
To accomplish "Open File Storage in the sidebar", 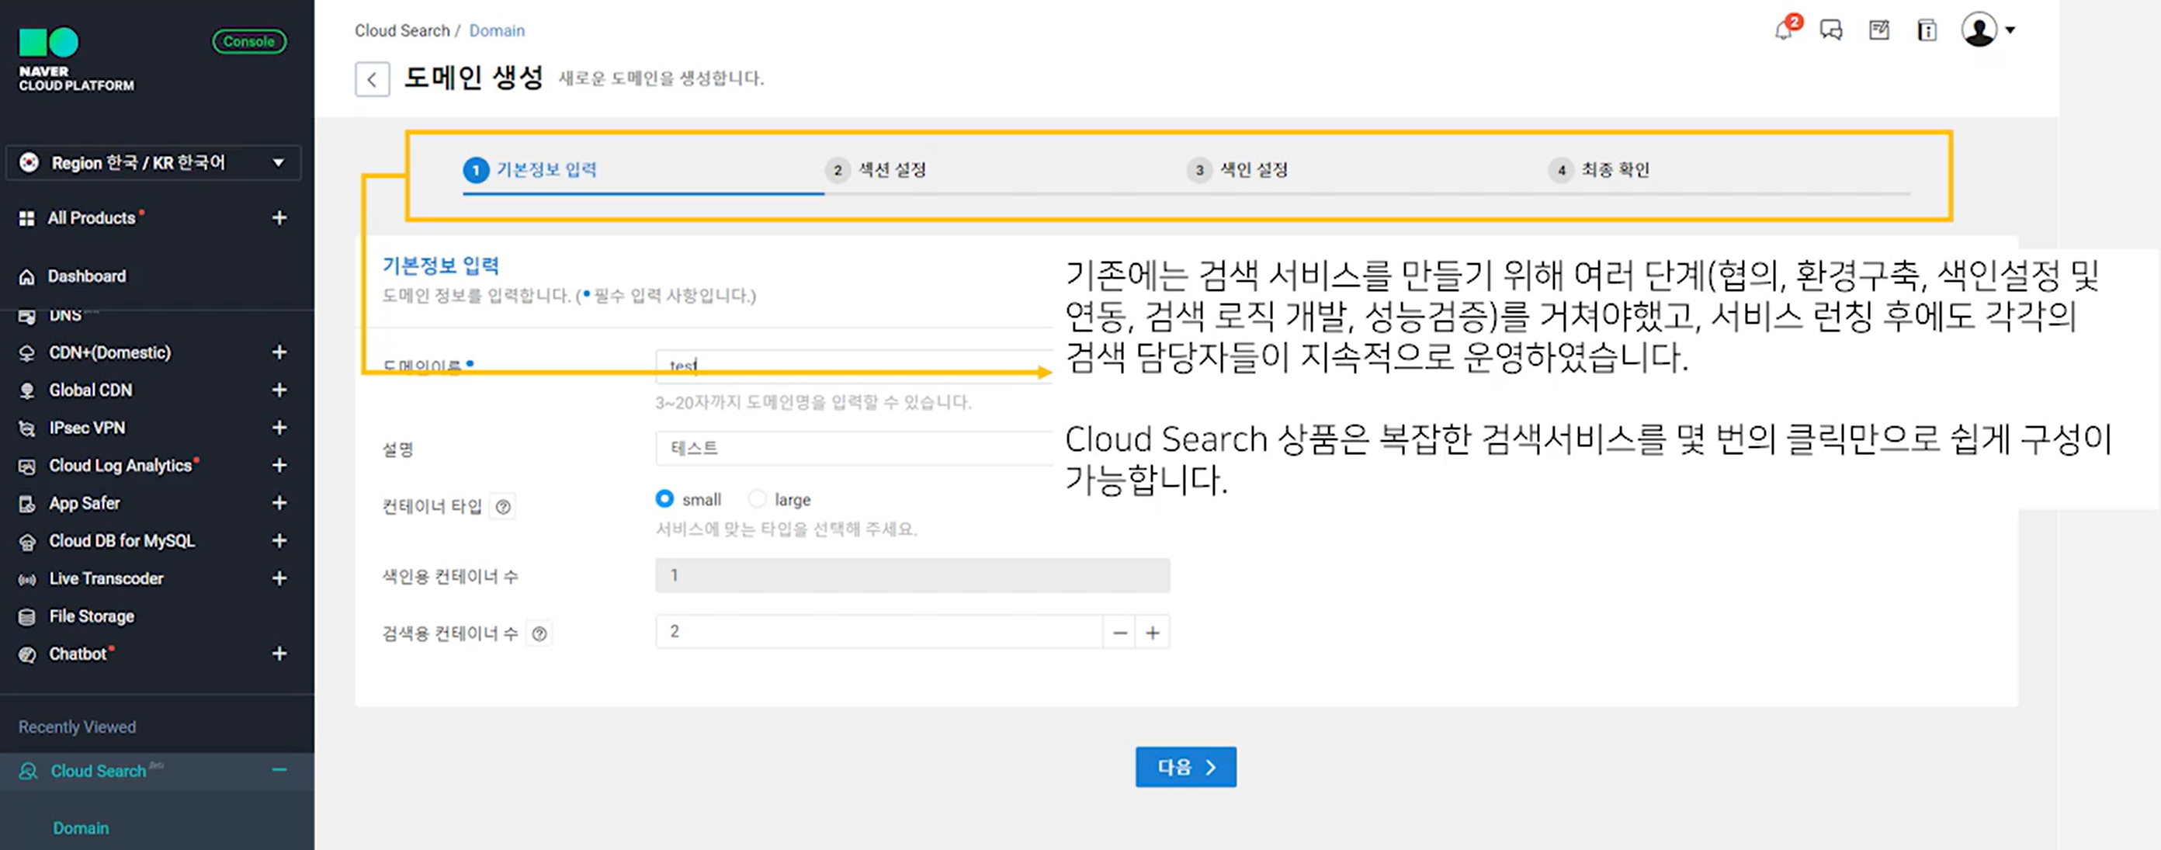I will (x=92, y=616).
